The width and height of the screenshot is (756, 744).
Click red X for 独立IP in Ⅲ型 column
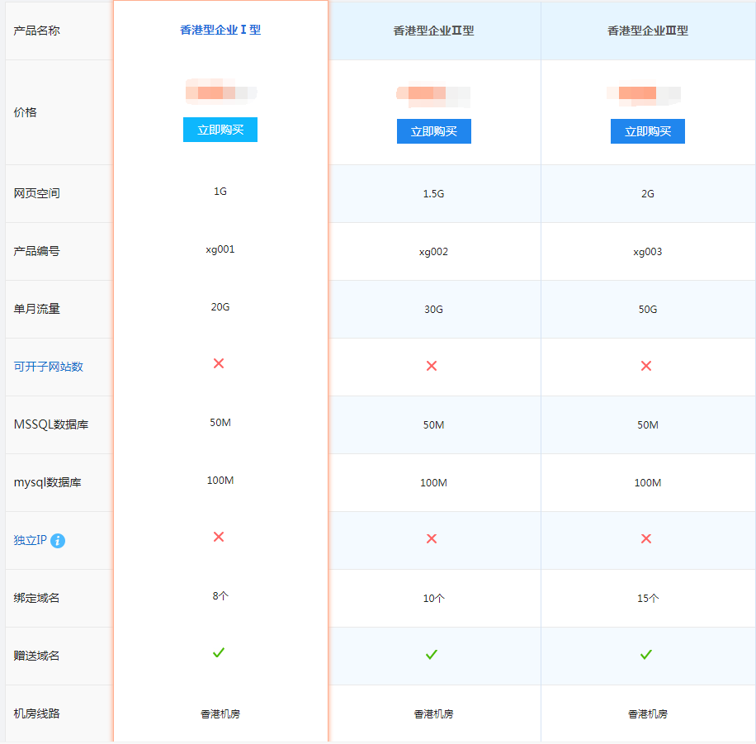click(646, 539)
